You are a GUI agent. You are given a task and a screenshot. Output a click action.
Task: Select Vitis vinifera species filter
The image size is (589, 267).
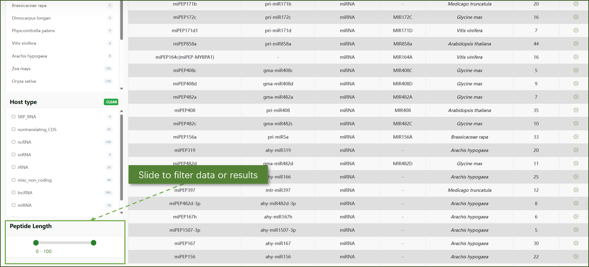[x=24, y=43]
